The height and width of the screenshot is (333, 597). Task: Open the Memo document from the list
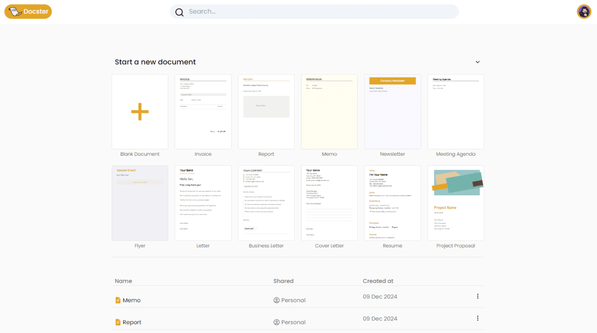132,300
